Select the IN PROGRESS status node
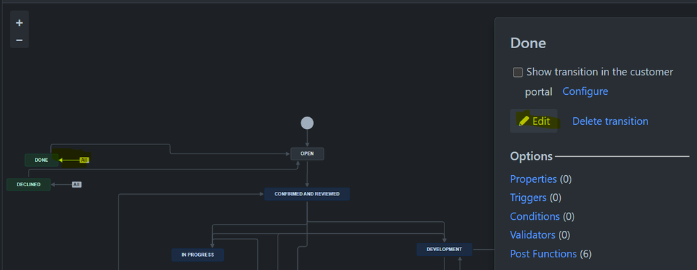The width and height of the screenshot is (697, 270). coord(198,255)
